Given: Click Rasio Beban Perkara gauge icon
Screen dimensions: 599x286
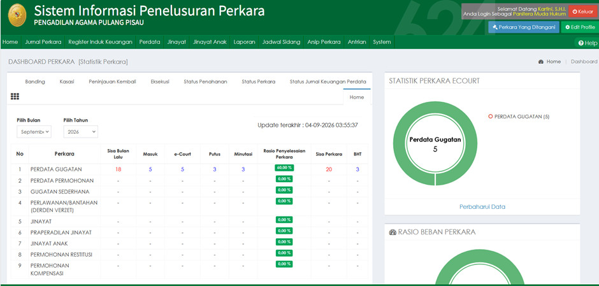Looking at the screenshot, I should 393,232.
